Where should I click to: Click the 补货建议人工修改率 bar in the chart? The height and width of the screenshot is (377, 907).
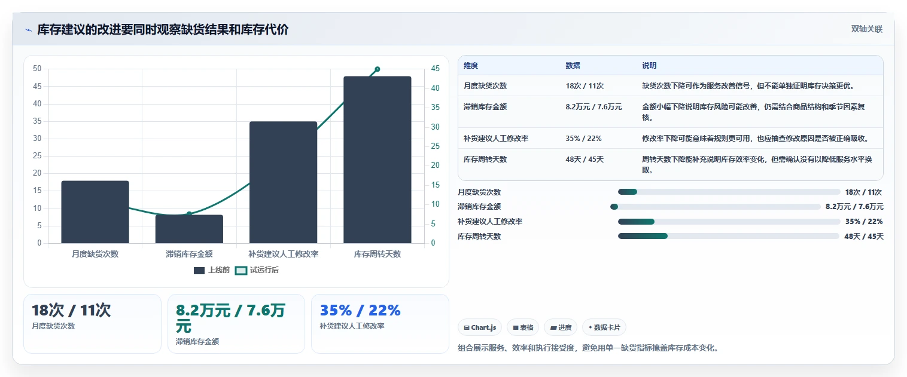[x=283, y=182]
